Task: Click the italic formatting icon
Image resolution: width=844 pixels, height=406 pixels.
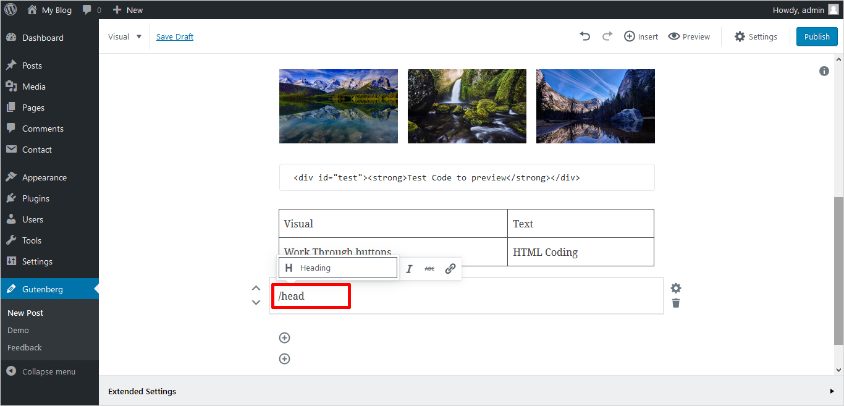Action: click(x=409, y=268)
